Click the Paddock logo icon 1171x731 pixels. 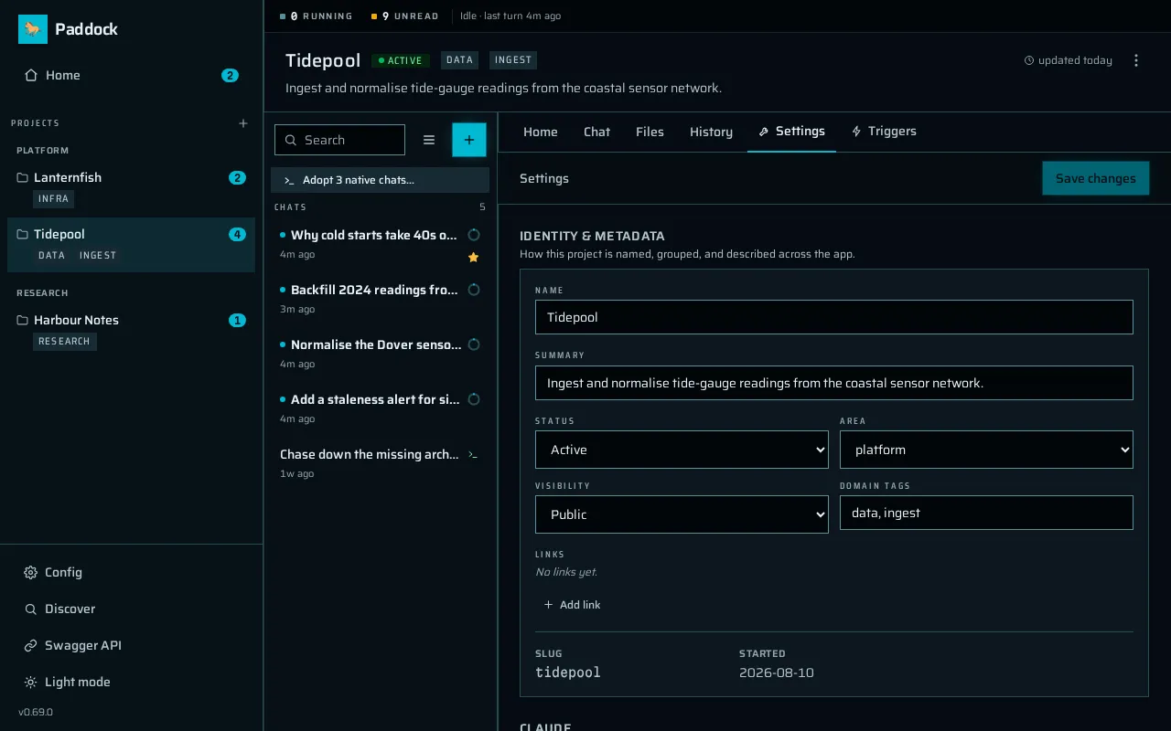(x=33, y=29)
